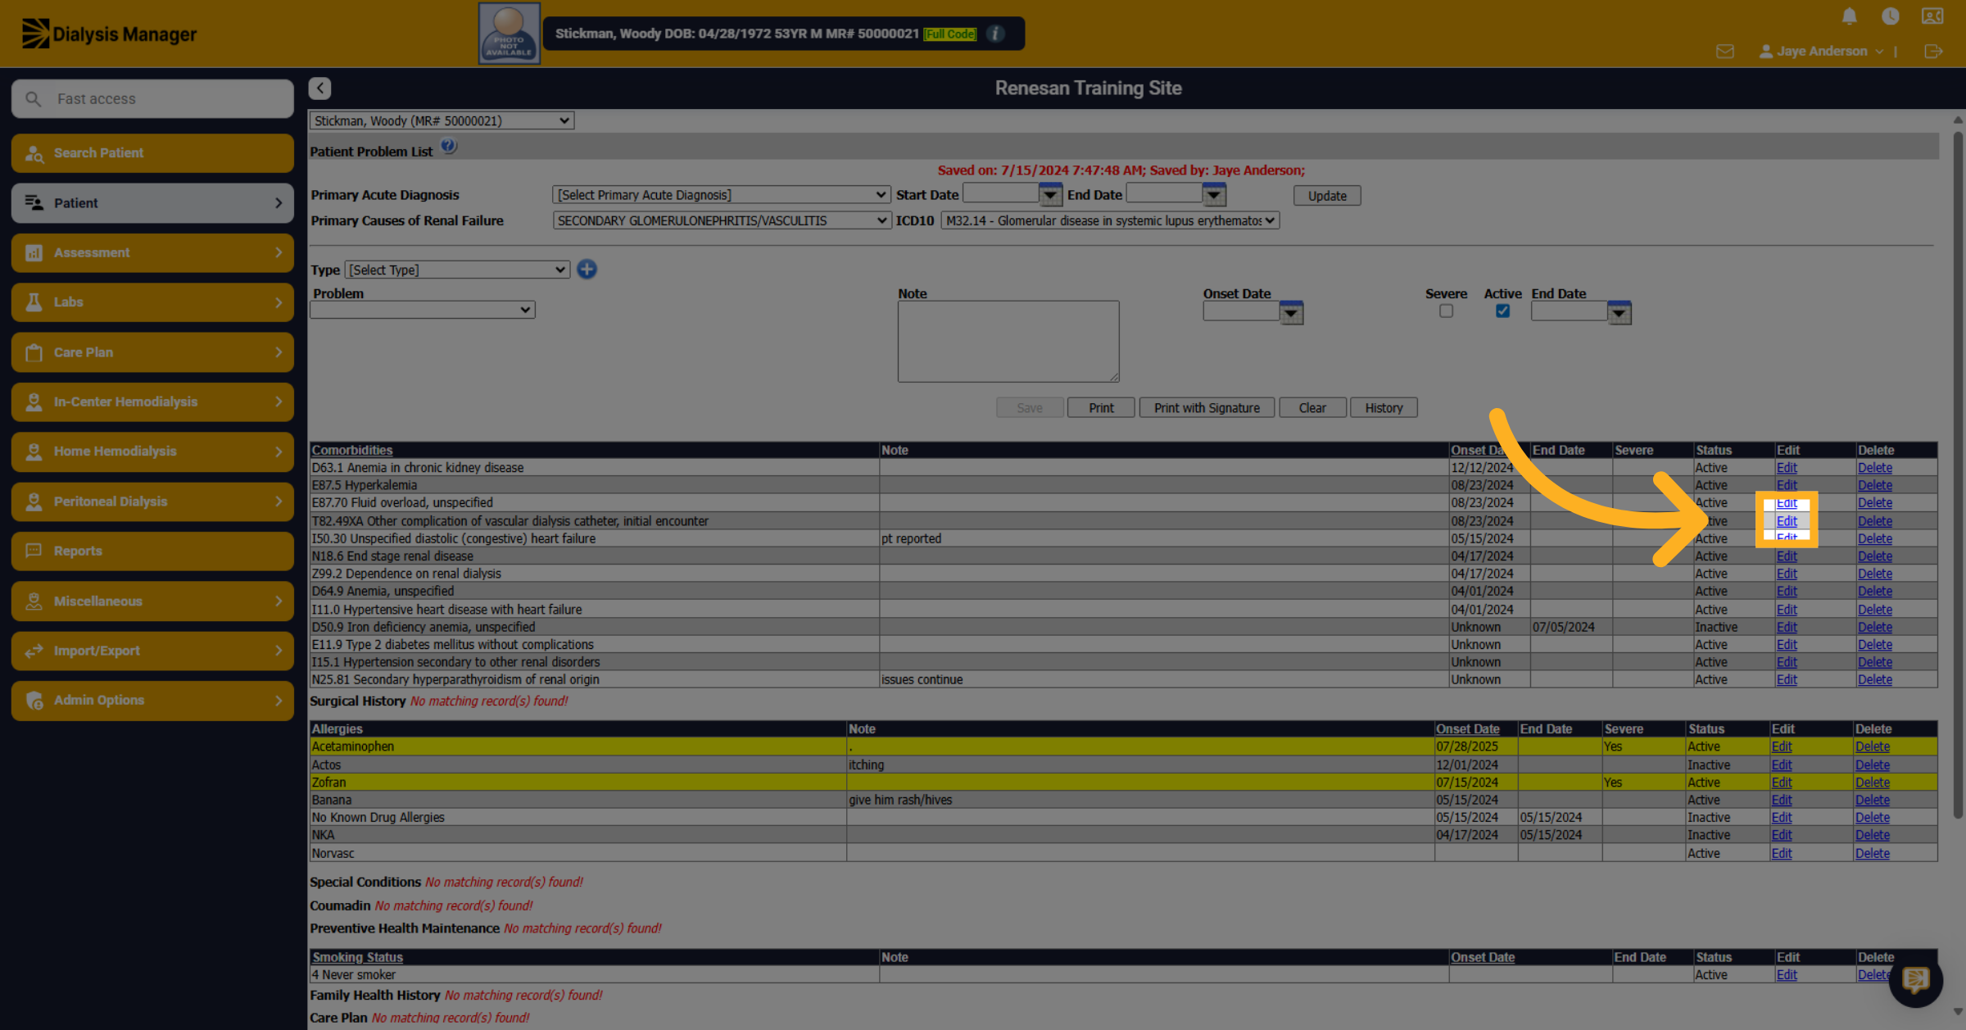Open the Onset Date calendar picker
The width and height of the screenshot is (1966, 1030).
click(1291, 313)
